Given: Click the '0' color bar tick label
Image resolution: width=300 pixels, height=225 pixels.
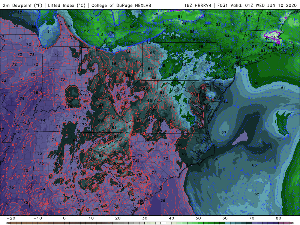Looking at the screenshot, I should click(64, 218).
